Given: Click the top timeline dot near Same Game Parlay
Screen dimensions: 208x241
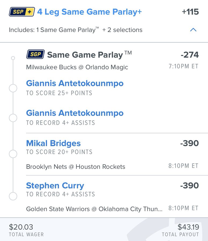Looking at the screenshot, I should [13, 58].
